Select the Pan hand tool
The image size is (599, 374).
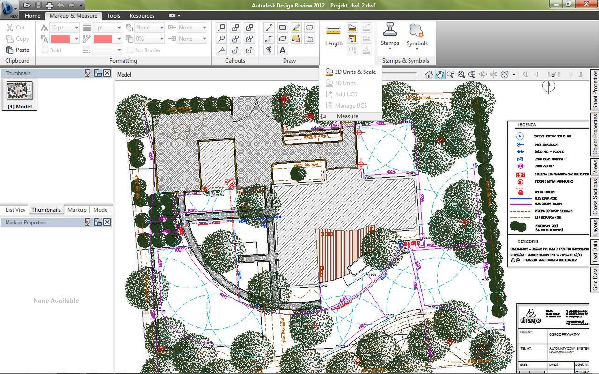440,74
